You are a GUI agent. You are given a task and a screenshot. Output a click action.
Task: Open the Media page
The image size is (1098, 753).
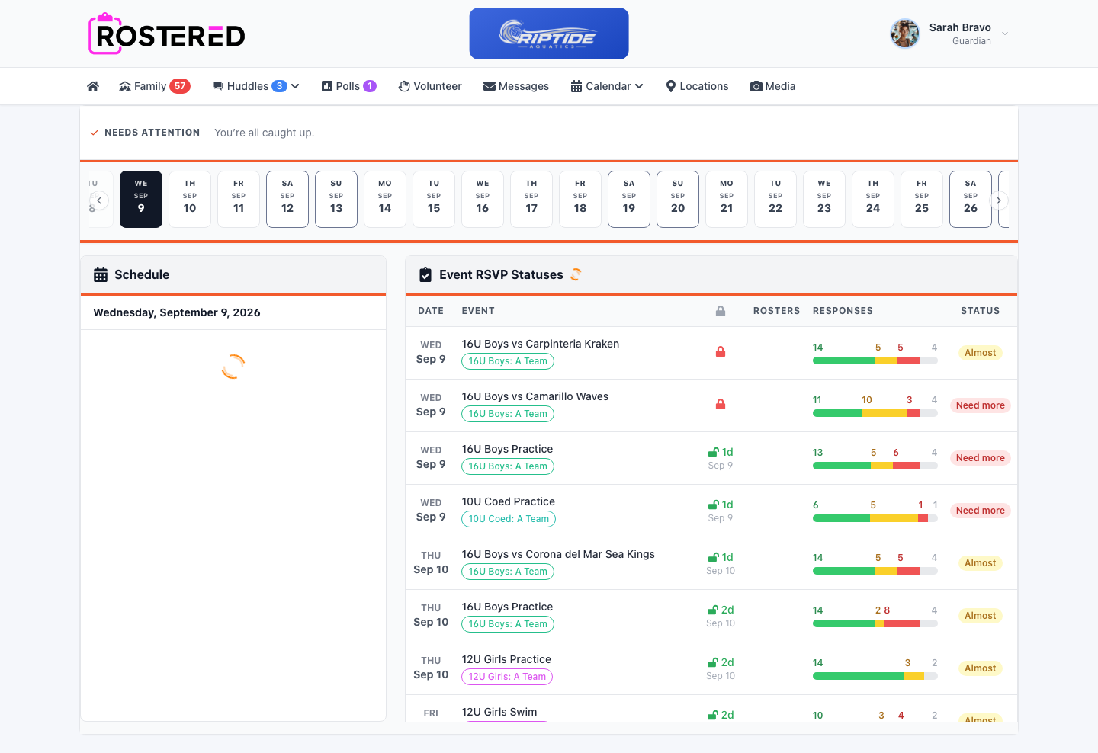(x=773, y=86)
